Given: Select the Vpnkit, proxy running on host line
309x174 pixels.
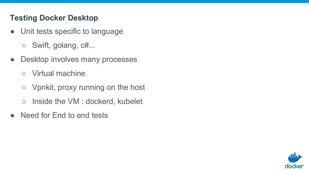Looking at the screenshot, I should [88, 87].
